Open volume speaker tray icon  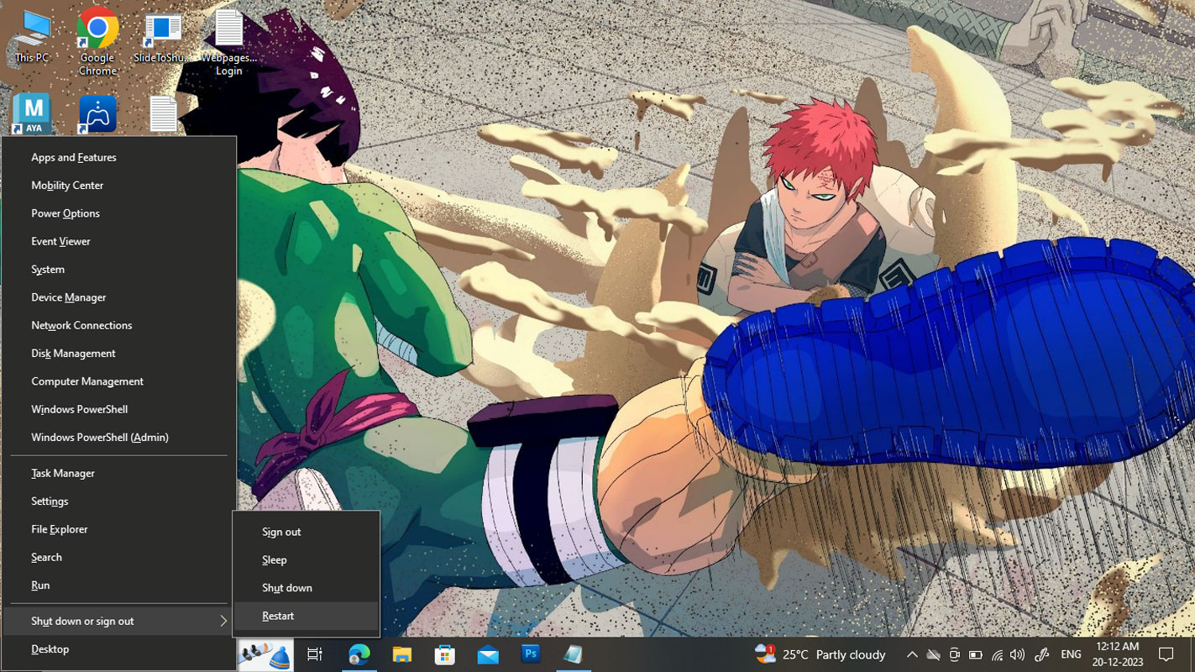1018,654
